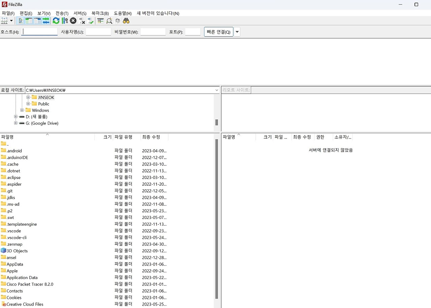The width and height of the screenshot is (431, 308).
Task: Open the 보기(V) menu
Action: 44,13
